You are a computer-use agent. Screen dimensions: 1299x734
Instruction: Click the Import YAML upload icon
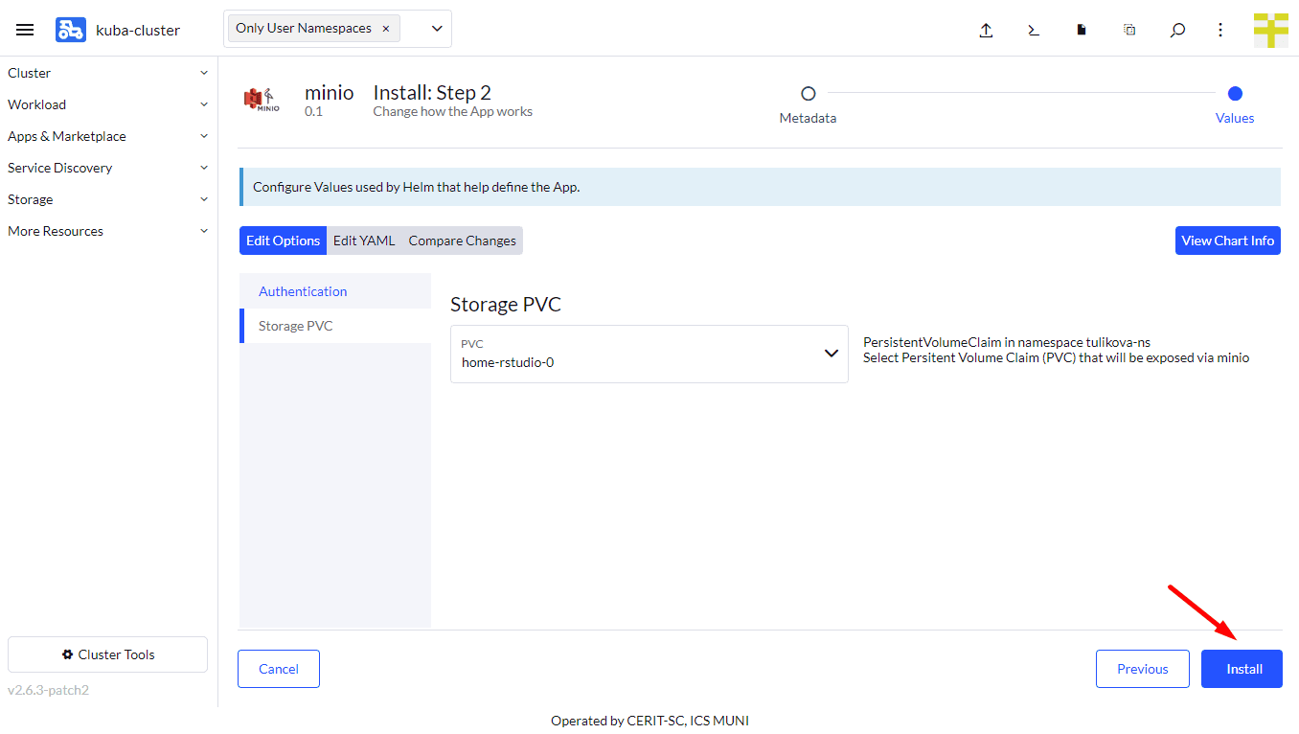(986, 30)
